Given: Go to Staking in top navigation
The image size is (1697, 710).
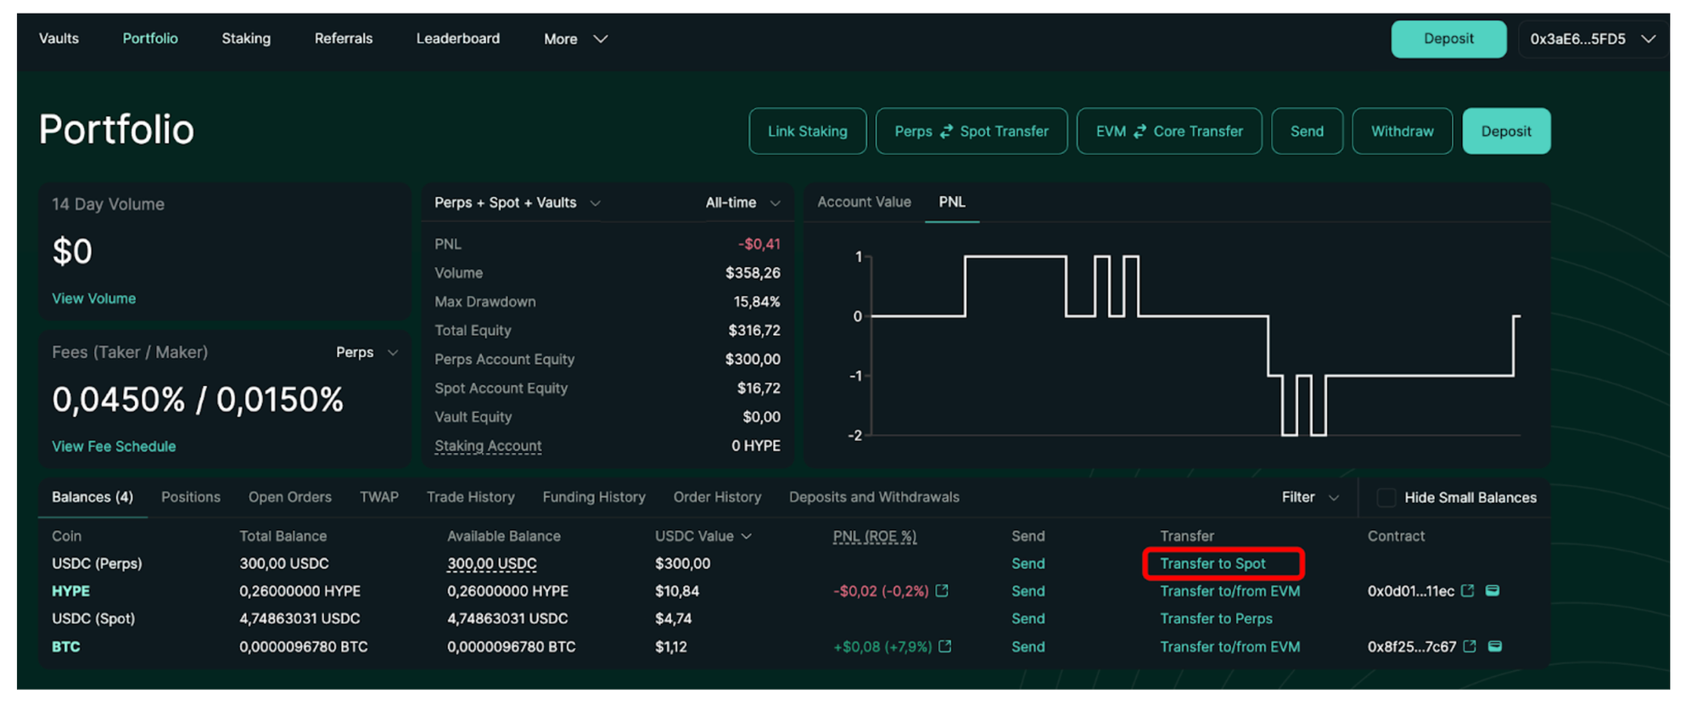Looking at the screenshot, I should coord(246,38).
